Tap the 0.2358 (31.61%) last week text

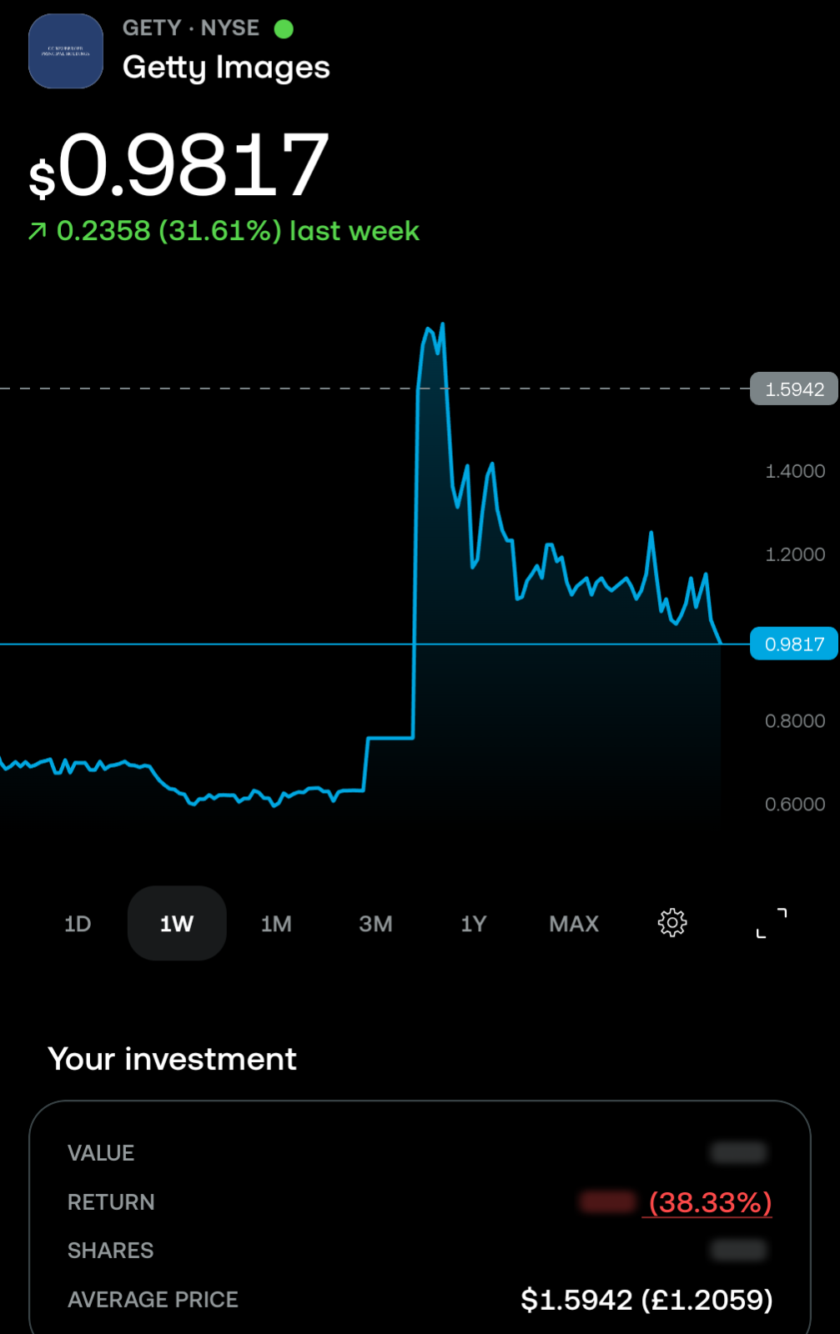(238, 231)
